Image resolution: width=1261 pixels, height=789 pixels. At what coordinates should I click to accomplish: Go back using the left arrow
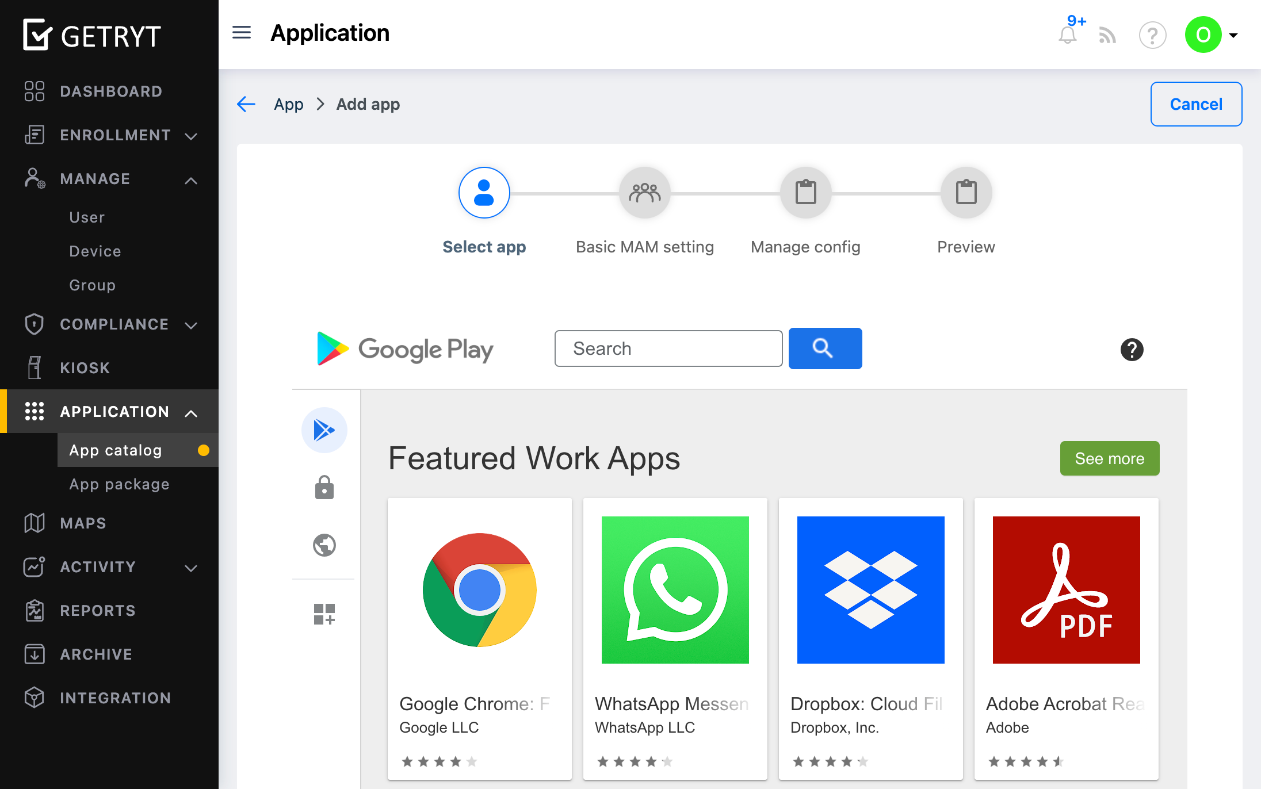[246, 104]
